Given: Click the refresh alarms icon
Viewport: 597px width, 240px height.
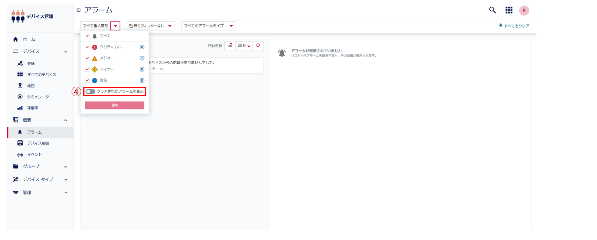Looking at the screenshot, I should point(258,46).
